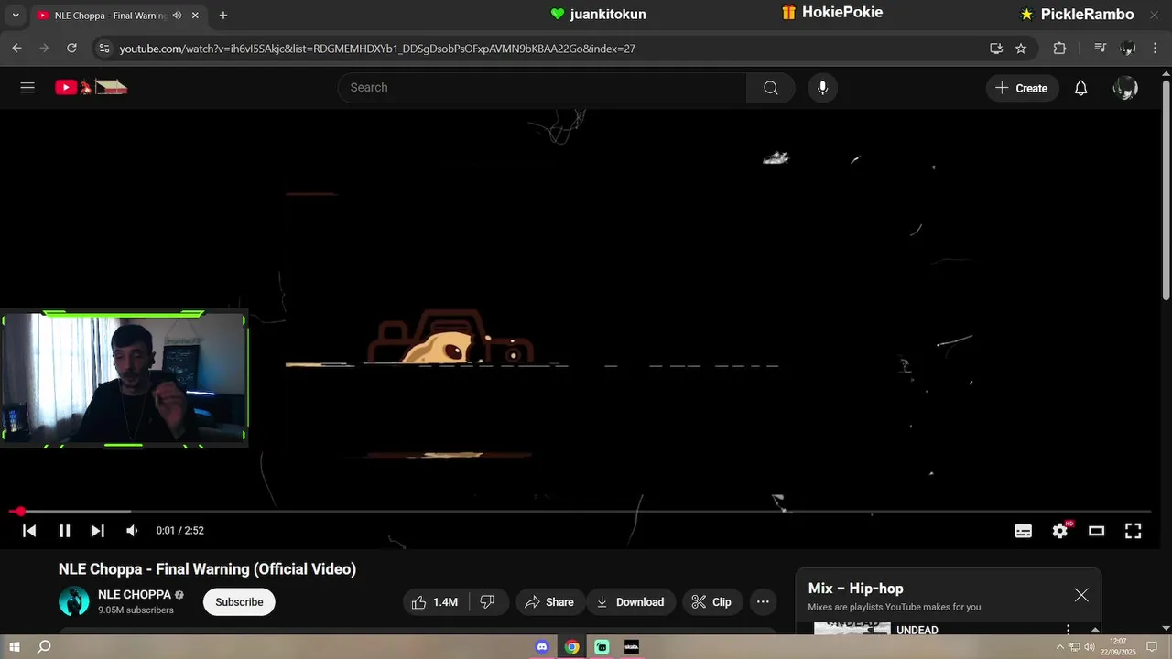Start voice search with microphone icon
This screenshot has height=659, width=1172.
click(x=823, y=88)
